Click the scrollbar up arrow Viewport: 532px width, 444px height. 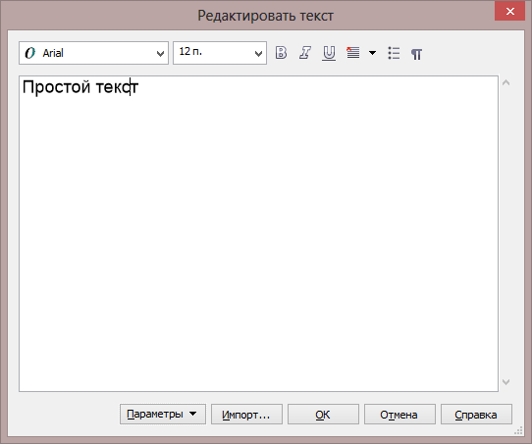505,82
